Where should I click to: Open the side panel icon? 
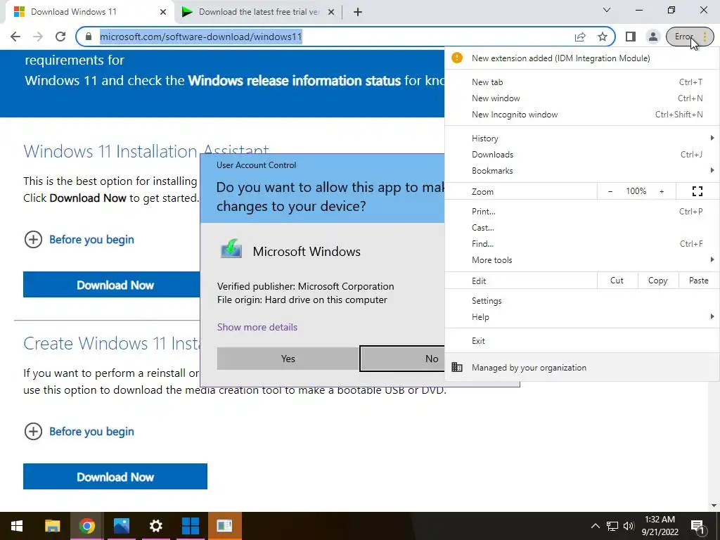click(x=631, y=37)
